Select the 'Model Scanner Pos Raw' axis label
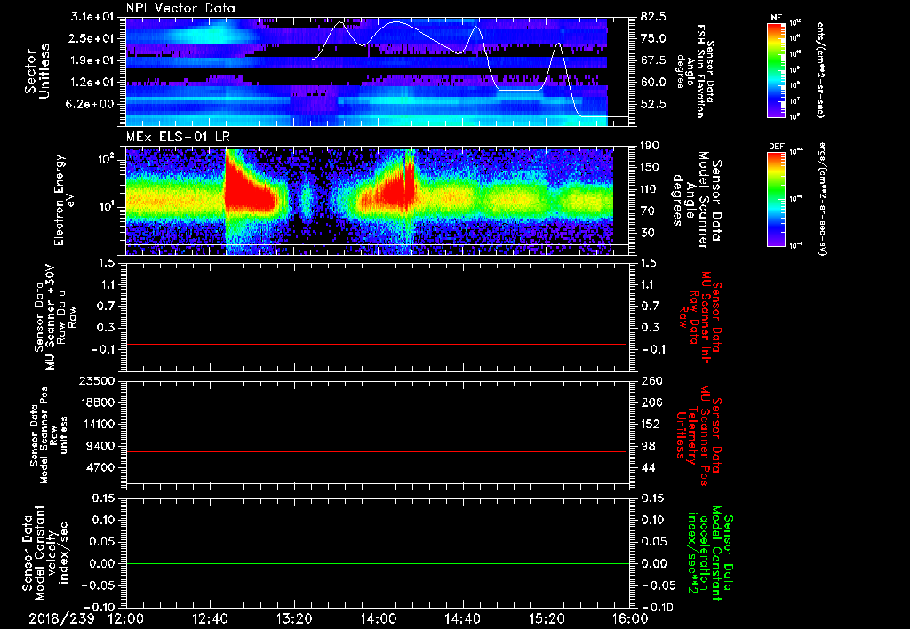Screen dimensions: 910x629 click(x=49, y=435)
